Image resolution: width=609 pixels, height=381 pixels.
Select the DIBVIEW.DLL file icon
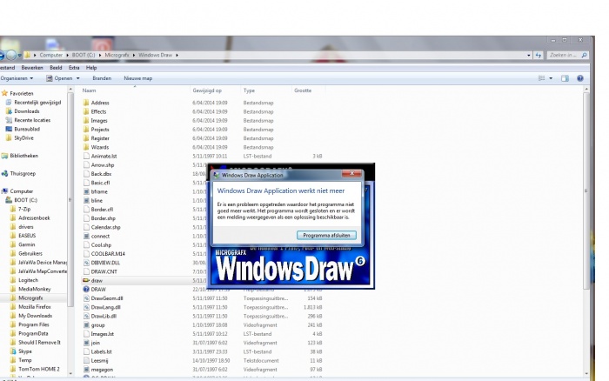[x=86, y=263]
